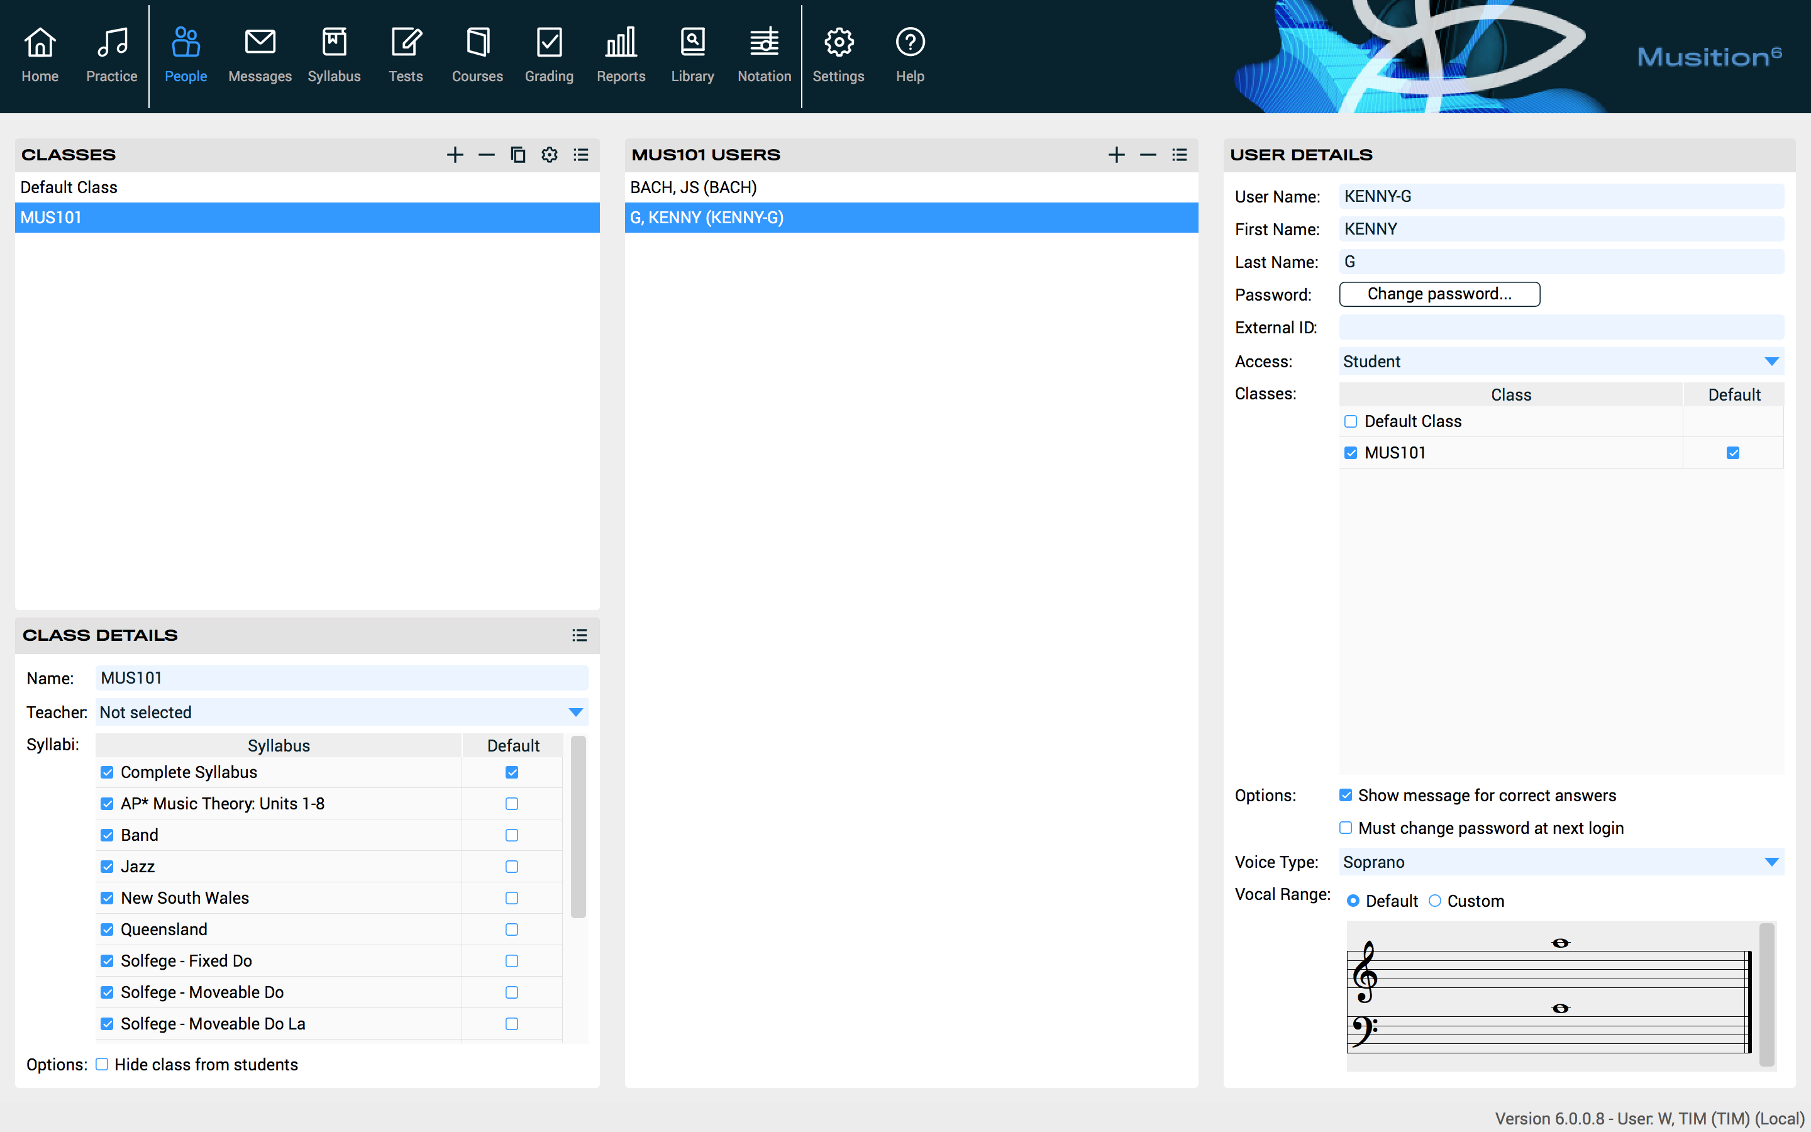Click the syllabi list scrollbar
The width and height of the screenshot is (1811, 1132).
(578, 824)
